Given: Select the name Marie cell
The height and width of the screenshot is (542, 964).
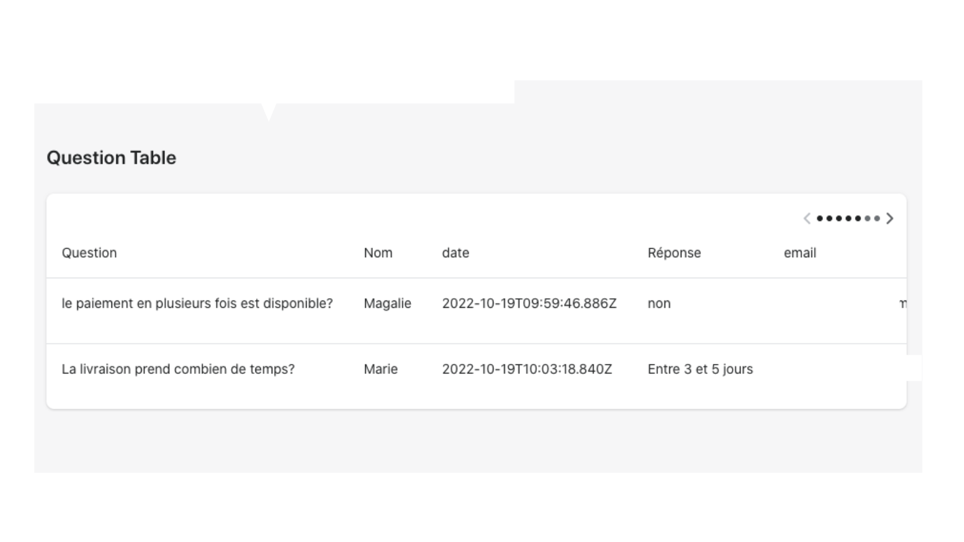Looking at the screenshot, I should tap(381, 369).
